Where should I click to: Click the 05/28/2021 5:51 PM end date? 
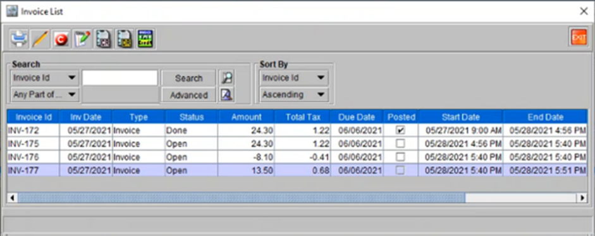(545, 170)
